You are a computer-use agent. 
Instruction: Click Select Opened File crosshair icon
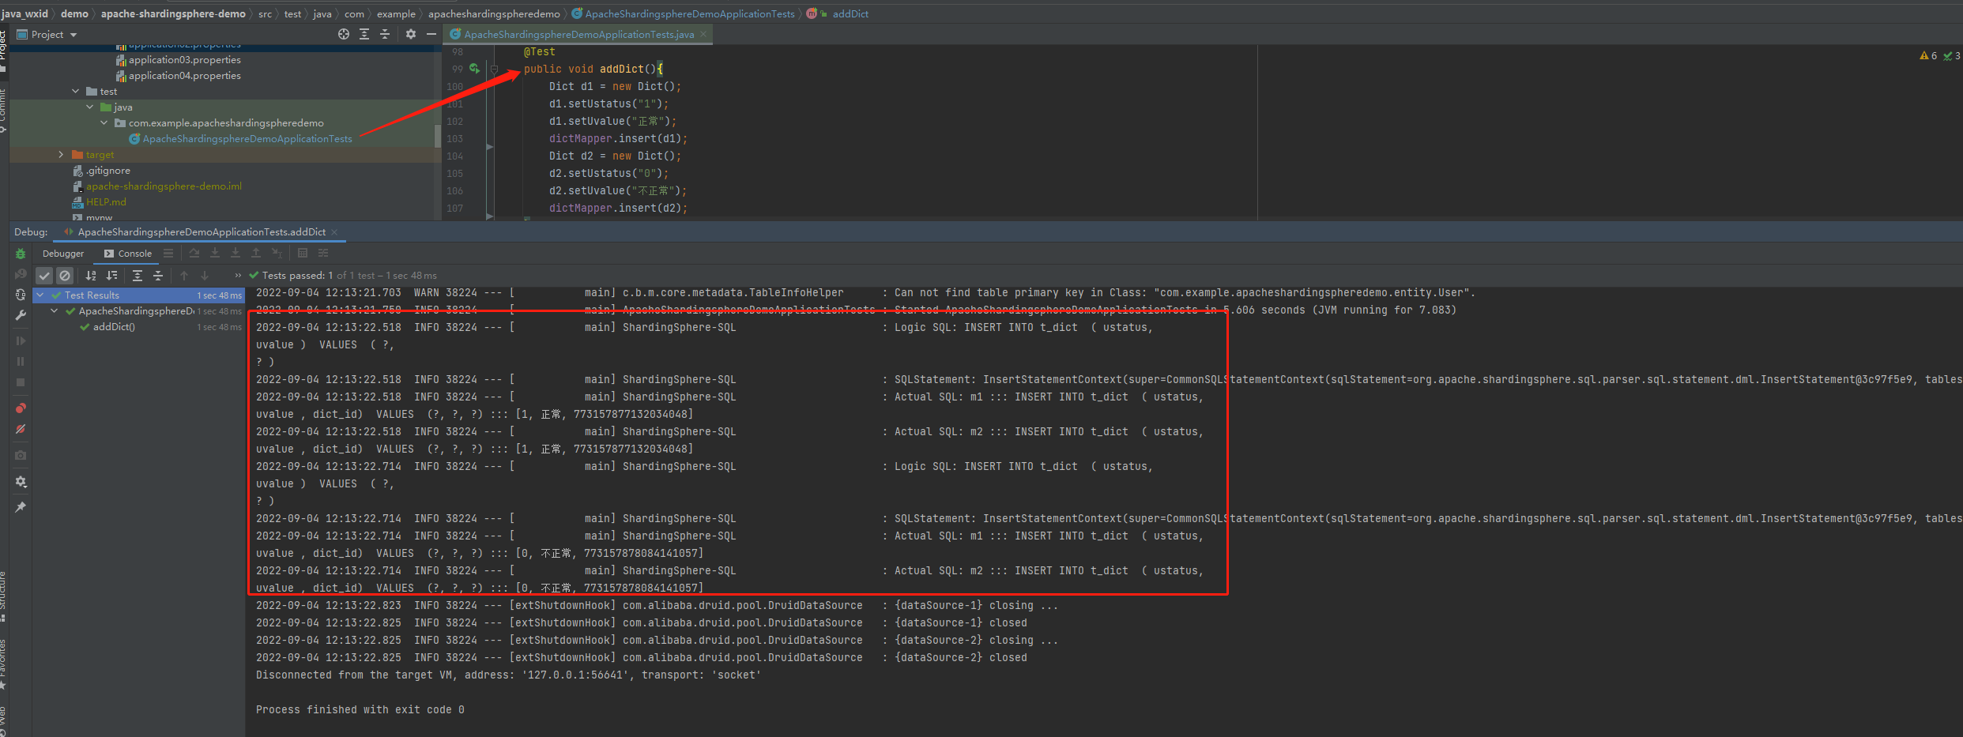tap(344, 34)
